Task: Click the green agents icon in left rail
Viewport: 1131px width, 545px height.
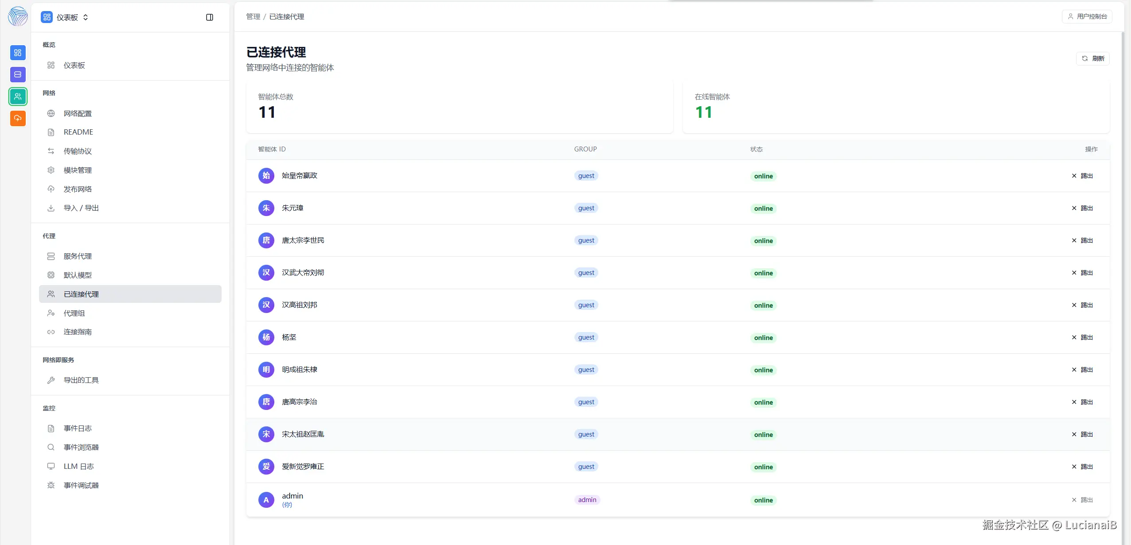Action: 18,97
